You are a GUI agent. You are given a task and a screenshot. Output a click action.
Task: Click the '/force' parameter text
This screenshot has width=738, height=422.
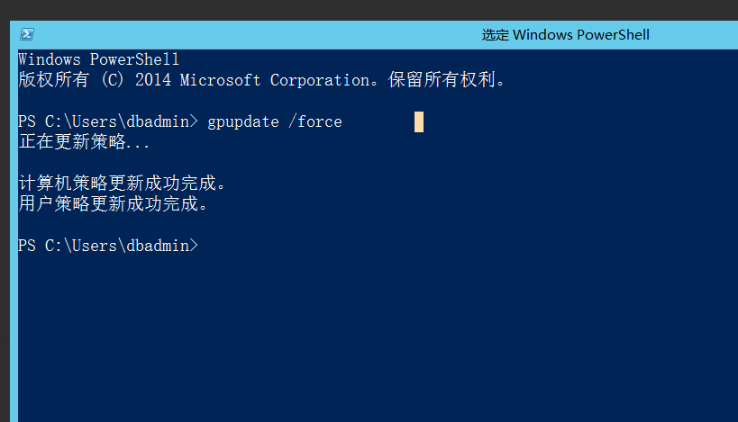pos(315,121)
